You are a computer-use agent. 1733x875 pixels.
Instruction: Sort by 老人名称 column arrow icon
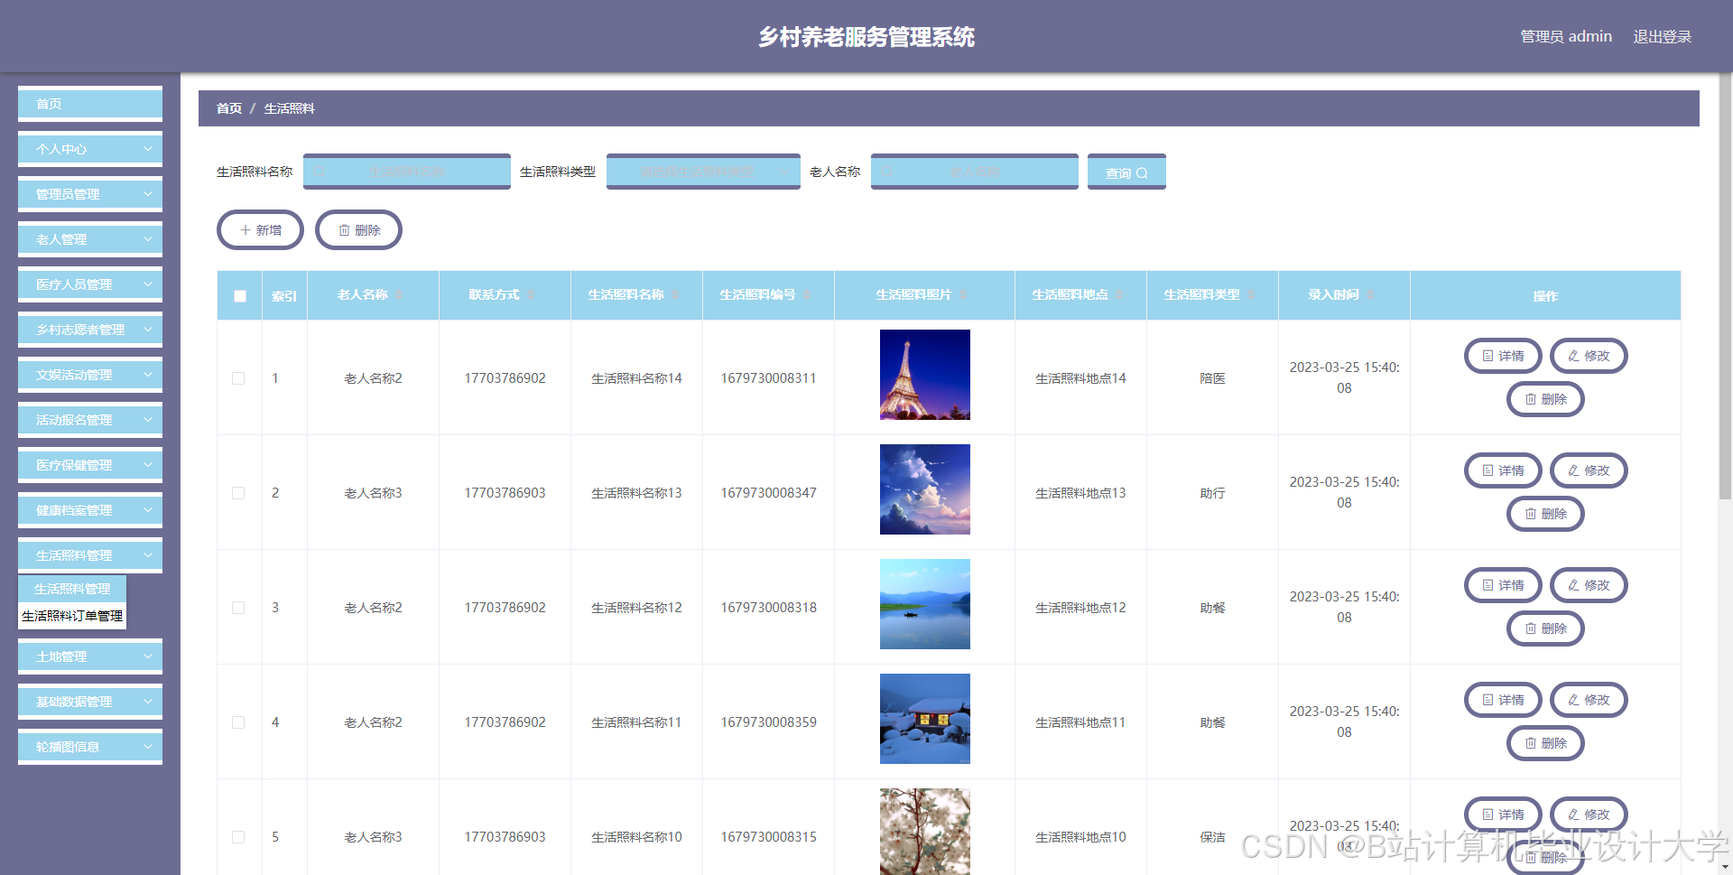click(399, 295)
